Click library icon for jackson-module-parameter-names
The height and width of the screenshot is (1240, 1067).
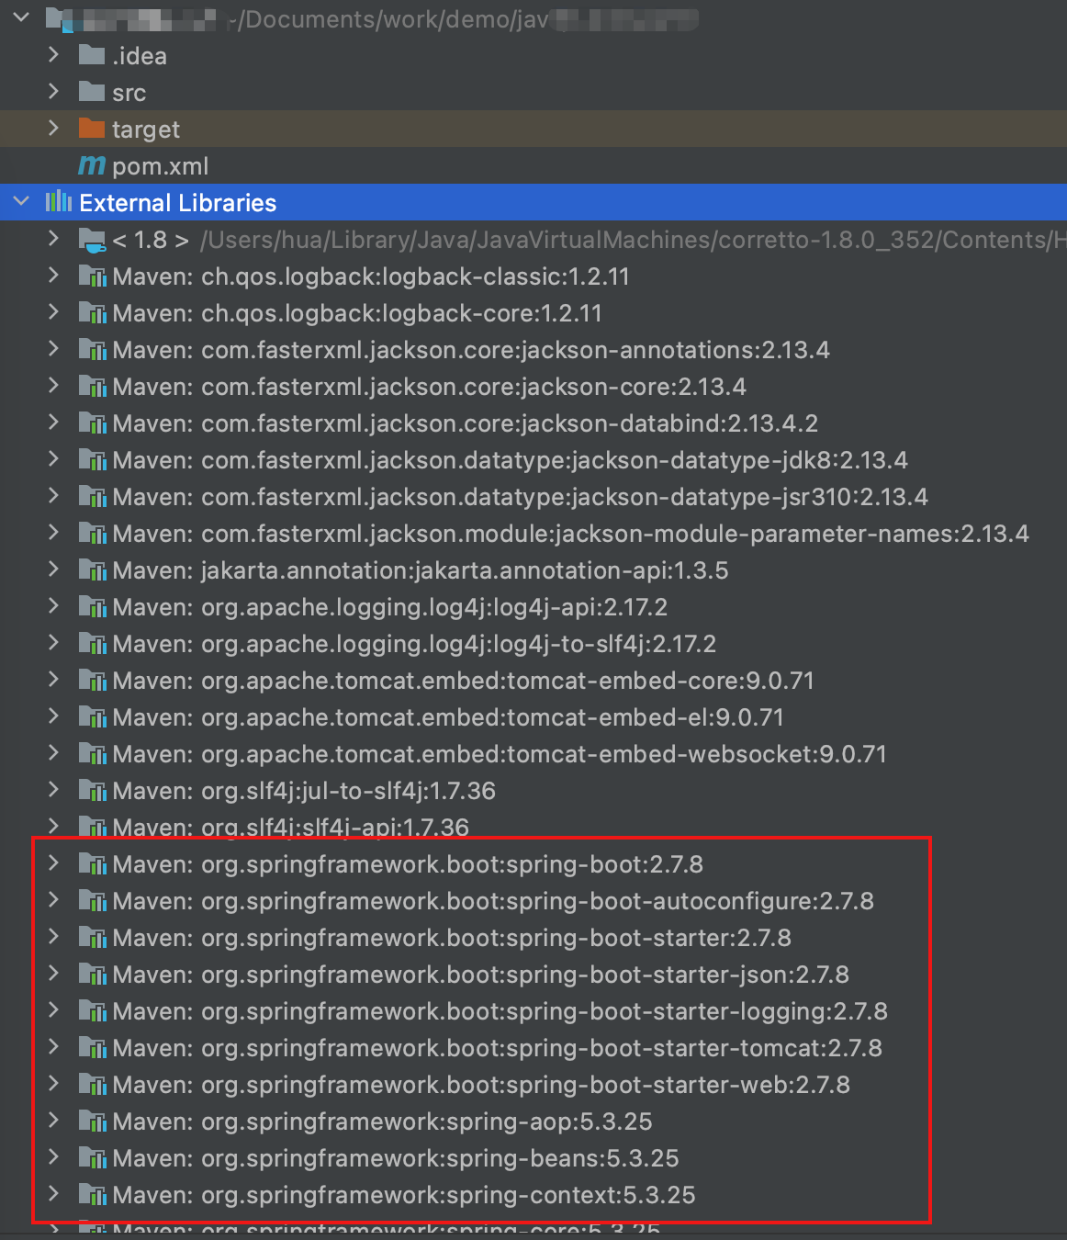pyautogui.click(x=93, y=534)
